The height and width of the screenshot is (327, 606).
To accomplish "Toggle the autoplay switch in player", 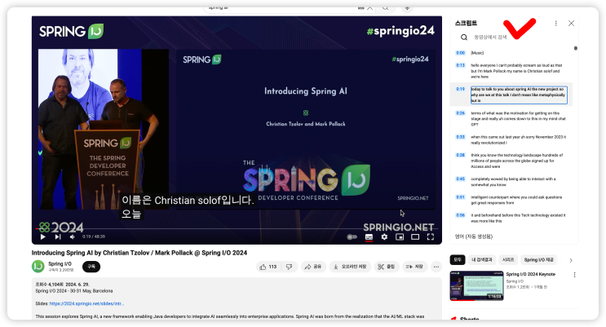I will [x=352, y=237].
